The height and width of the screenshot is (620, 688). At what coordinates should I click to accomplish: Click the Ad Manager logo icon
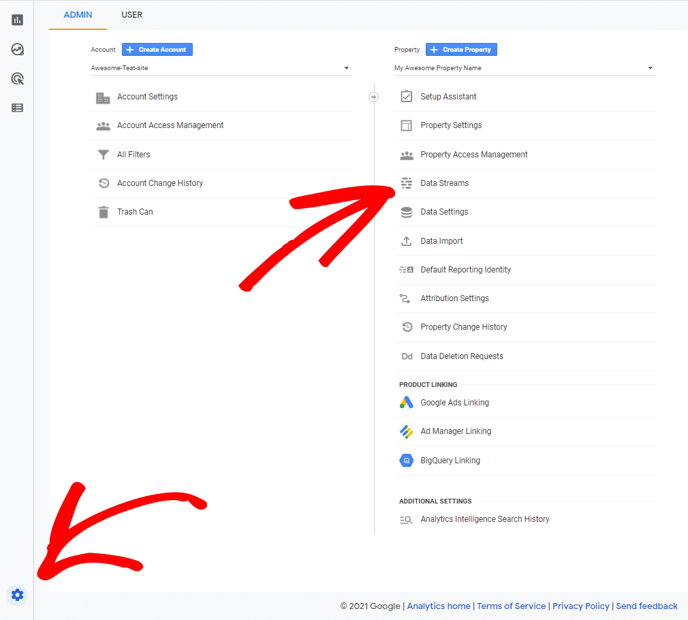tap(406, 432)
